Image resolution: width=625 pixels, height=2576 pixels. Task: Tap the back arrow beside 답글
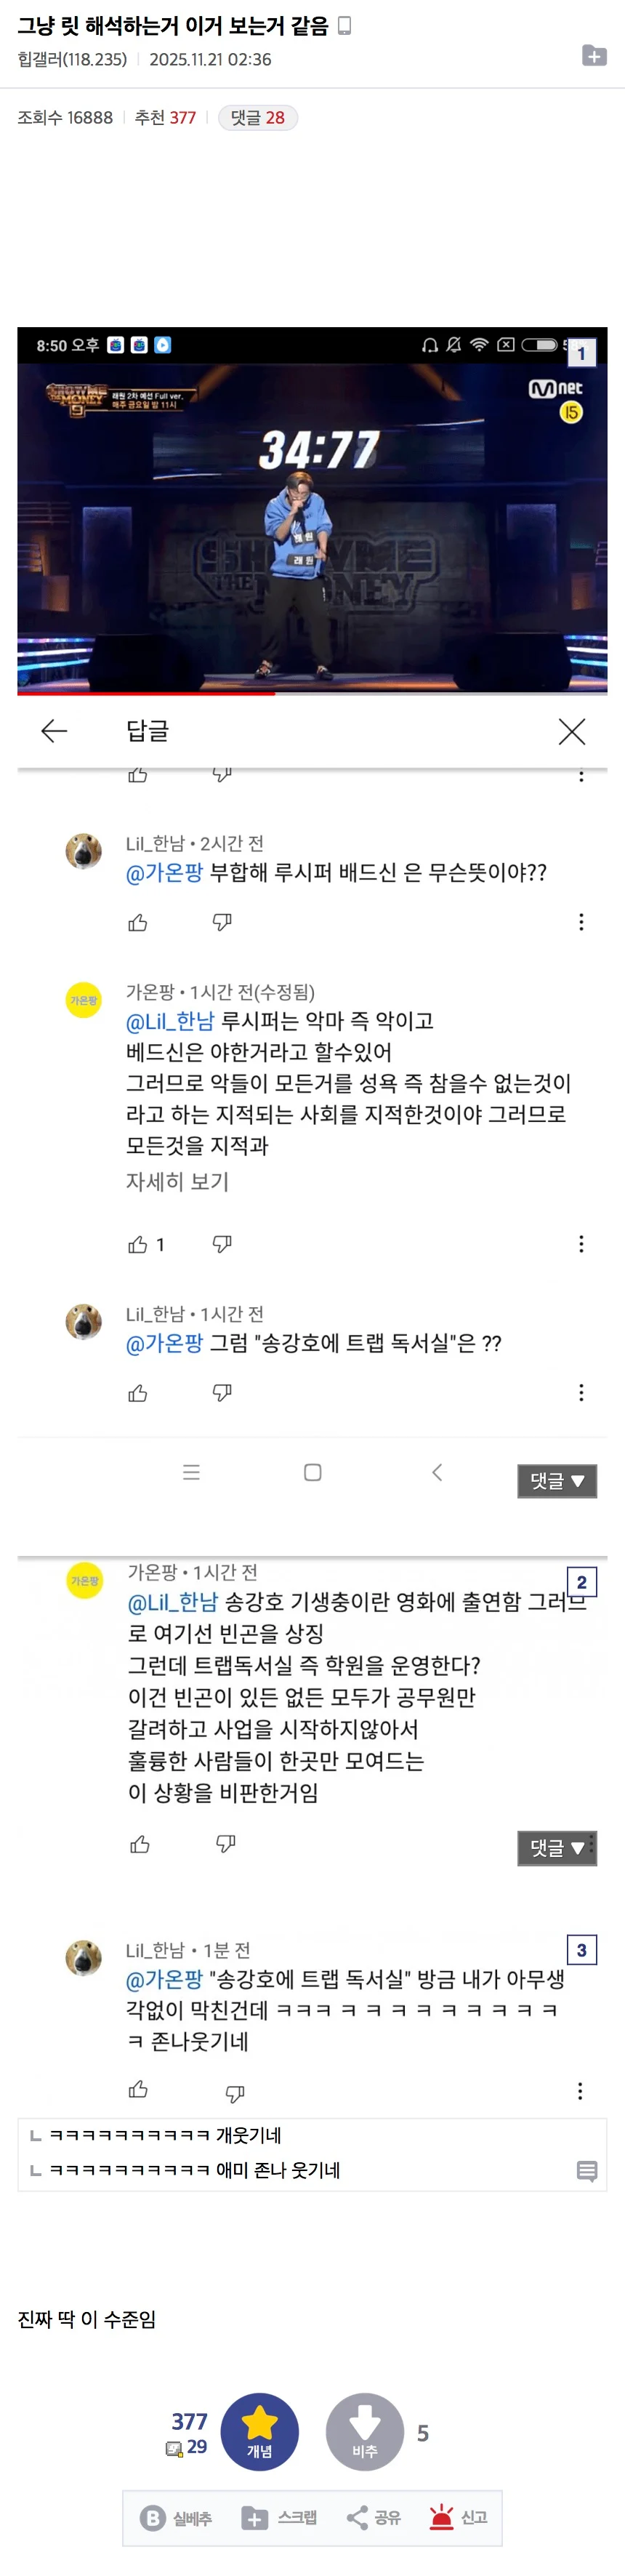point(54,731)
